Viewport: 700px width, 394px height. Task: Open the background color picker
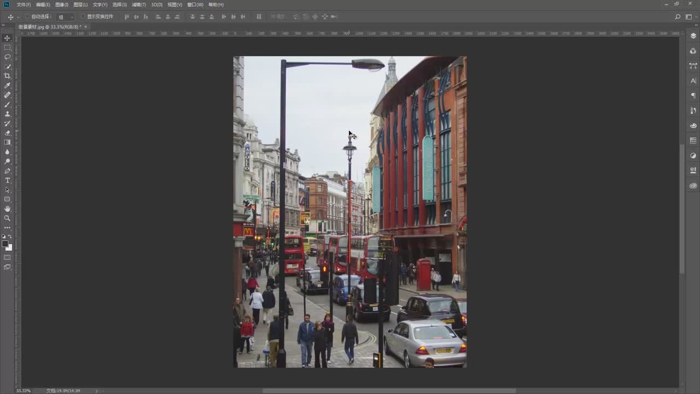(9, 248)
